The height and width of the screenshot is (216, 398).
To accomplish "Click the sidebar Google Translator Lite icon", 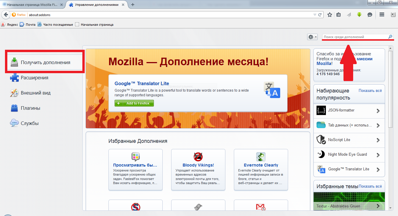I will [321, 169].
